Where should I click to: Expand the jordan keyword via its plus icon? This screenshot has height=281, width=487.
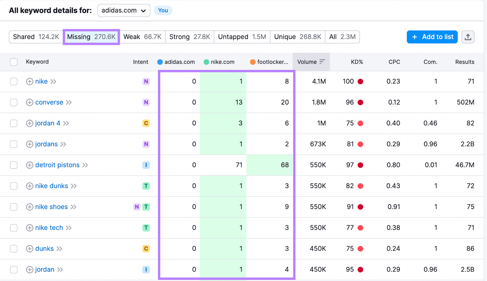(x=29, y=269)
